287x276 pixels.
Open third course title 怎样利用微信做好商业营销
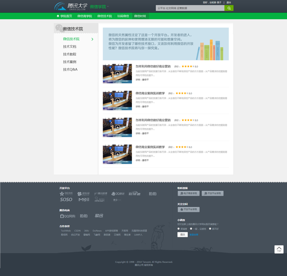[153, 120]
